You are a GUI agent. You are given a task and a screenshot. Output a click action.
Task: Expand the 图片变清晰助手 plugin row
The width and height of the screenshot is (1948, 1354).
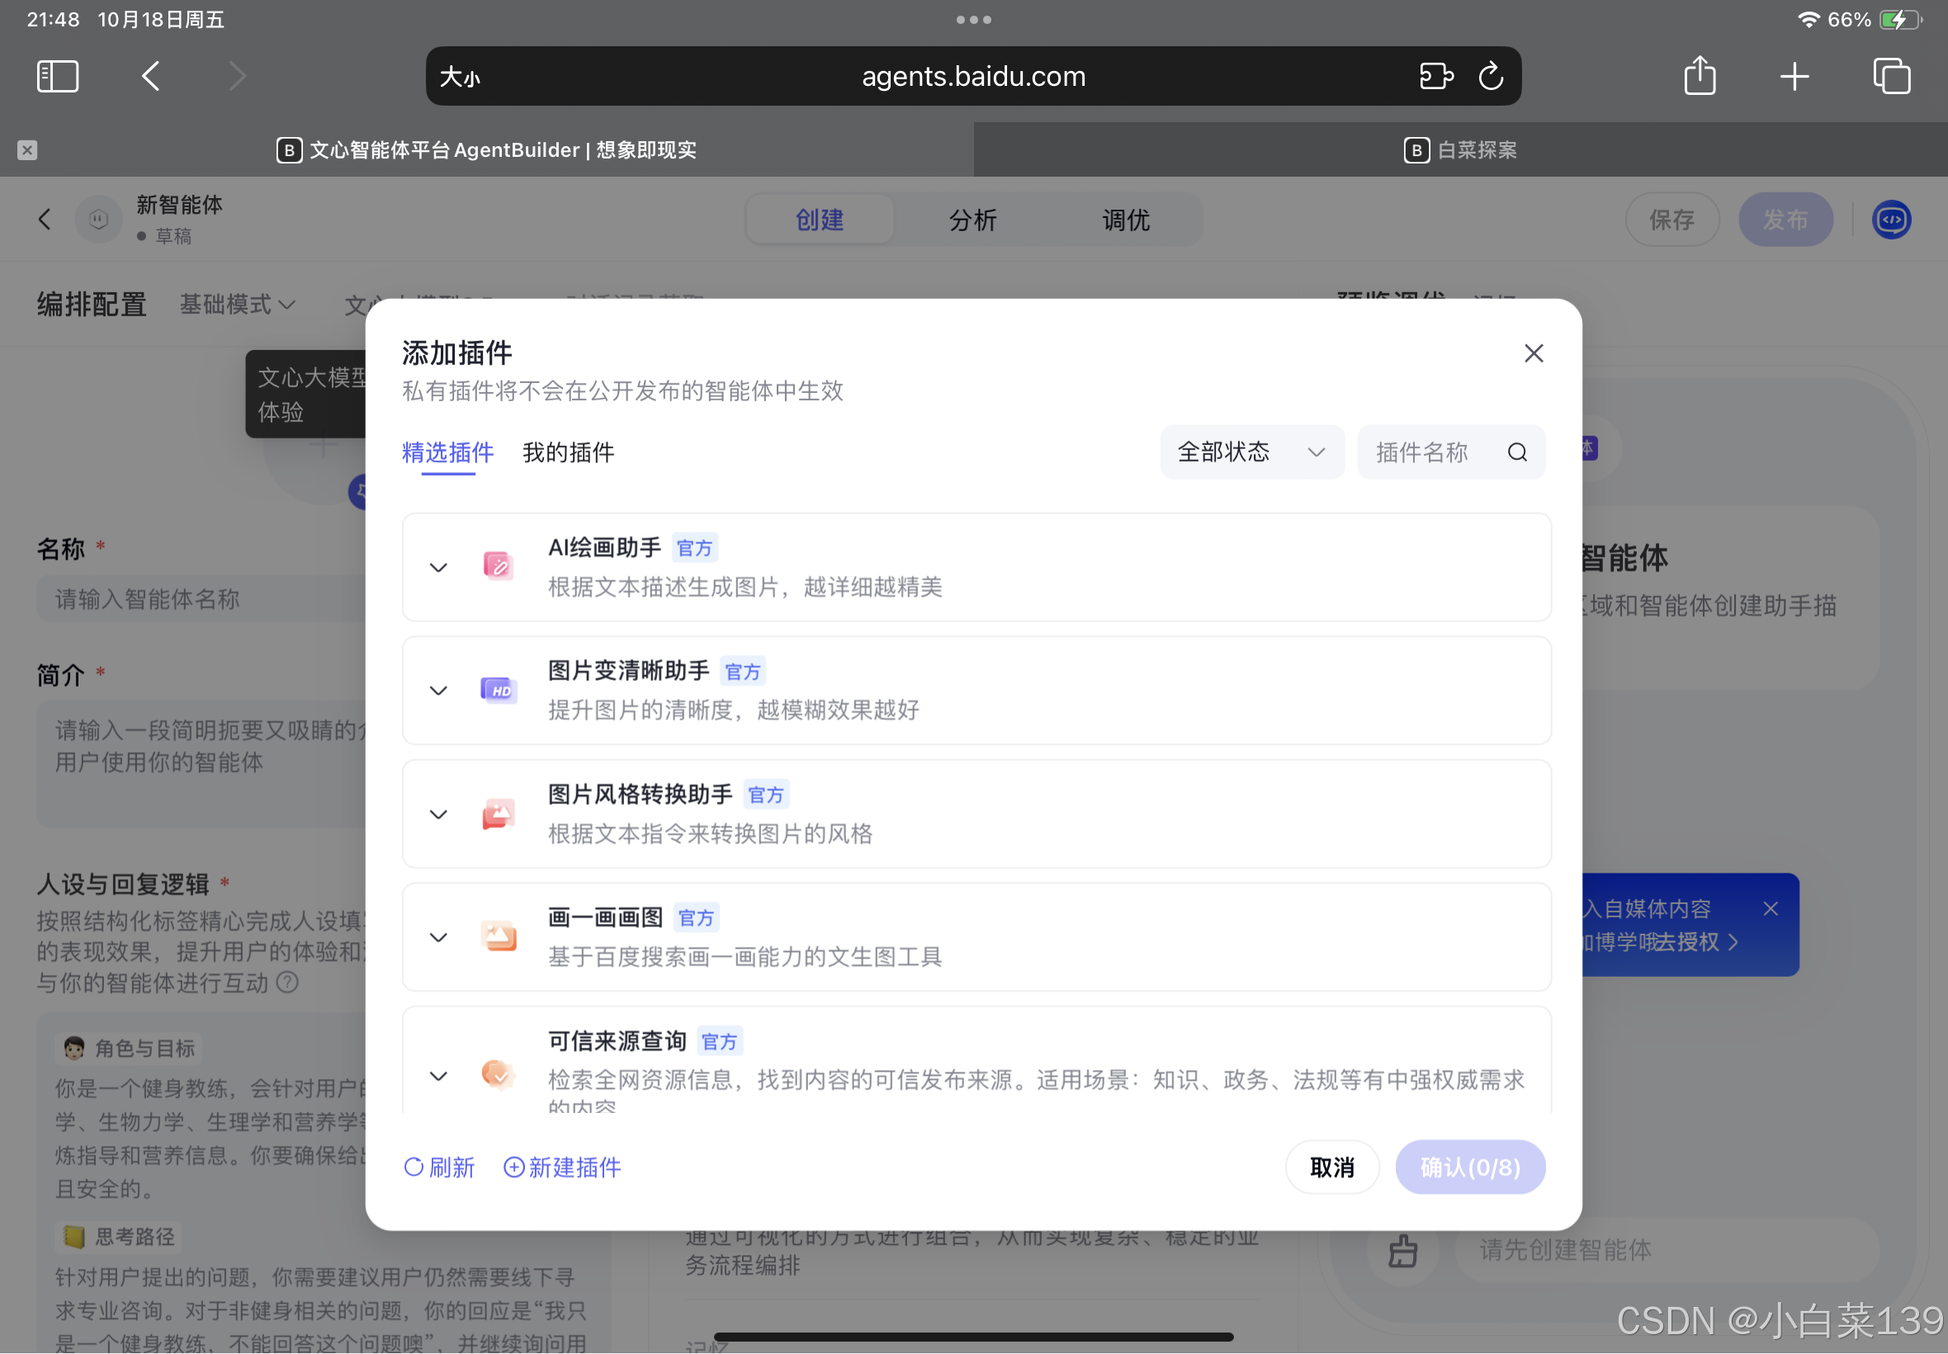pos(438,690)
